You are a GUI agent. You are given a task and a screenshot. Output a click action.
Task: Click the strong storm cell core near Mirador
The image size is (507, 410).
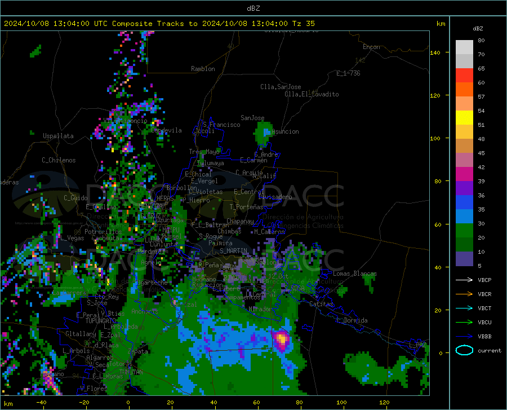click(x=282, y=339)
